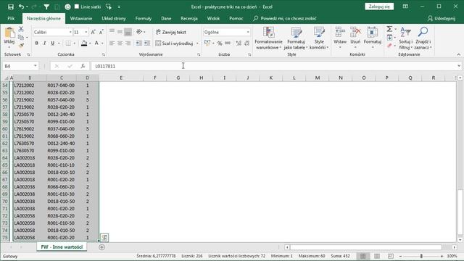Click the Zaloguj się button
Viewport: 464px width, 261px height.
point(379,7)
